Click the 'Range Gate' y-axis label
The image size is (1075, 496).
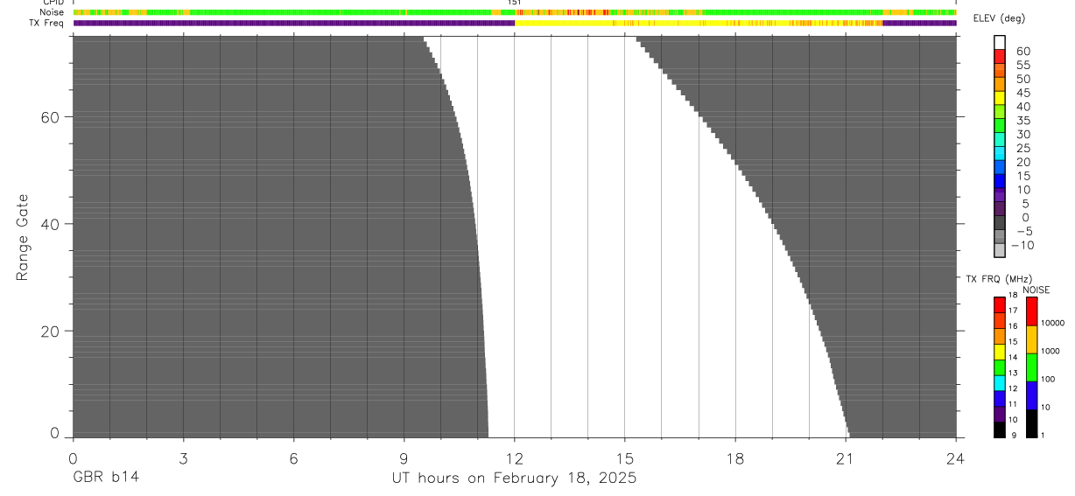[24, 237]
